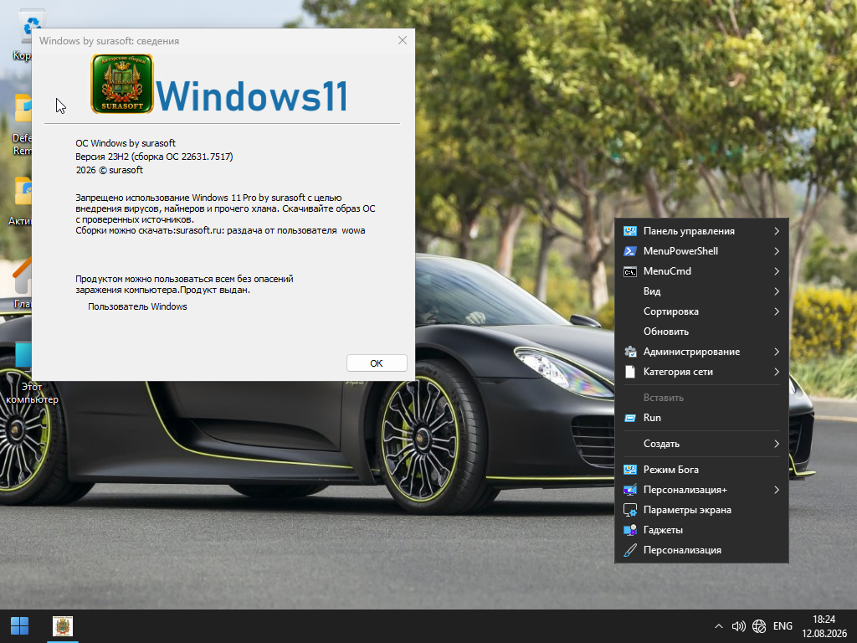Click the MenuCmd console icon
Viewport: 857px width, 643px height.
click(x=629, y=272)
